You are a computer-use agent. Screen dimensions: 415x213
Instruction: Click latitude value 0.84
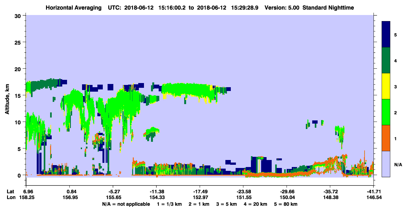point(72,192)
